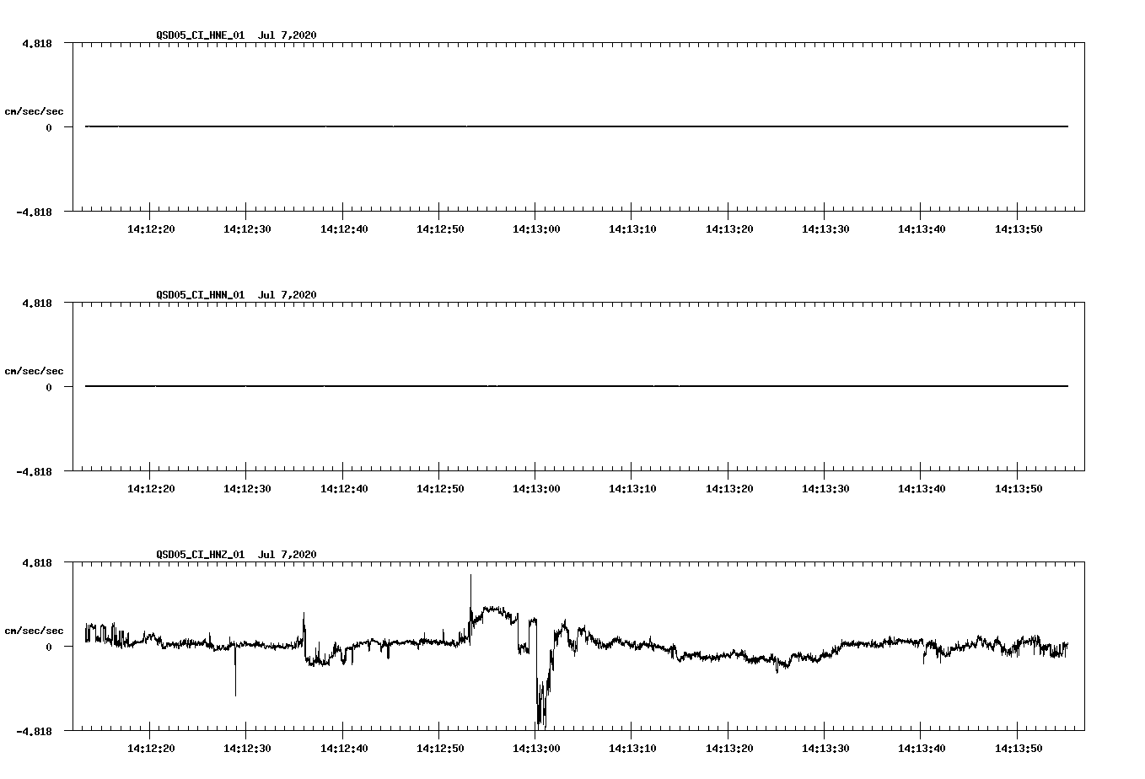This screenshot has height=779, width=1145.
Task: Click the 14:12:40 time label under HNE plot
Action: pos(344,229)
